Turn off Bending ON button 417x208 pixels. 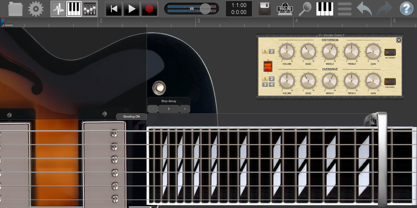(131, 116)
